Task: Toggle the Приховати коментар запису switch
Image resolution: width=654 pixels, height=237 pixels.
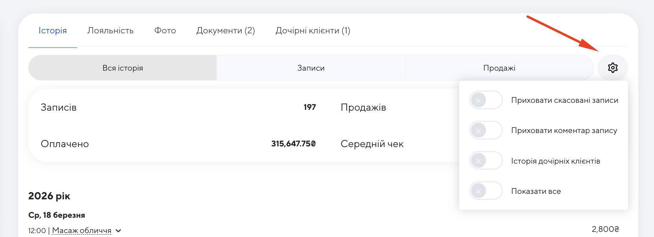Action: tap(486, 131)
